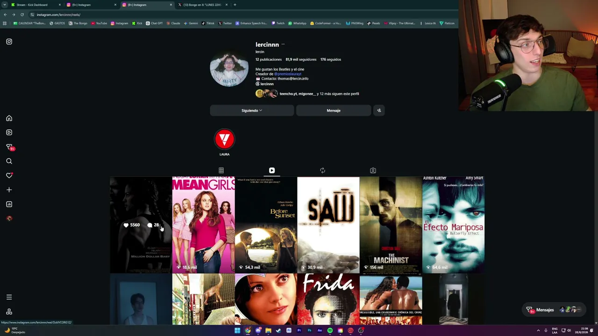Open notifications heart icon in sidebar
598x336 pixels.
9,175
